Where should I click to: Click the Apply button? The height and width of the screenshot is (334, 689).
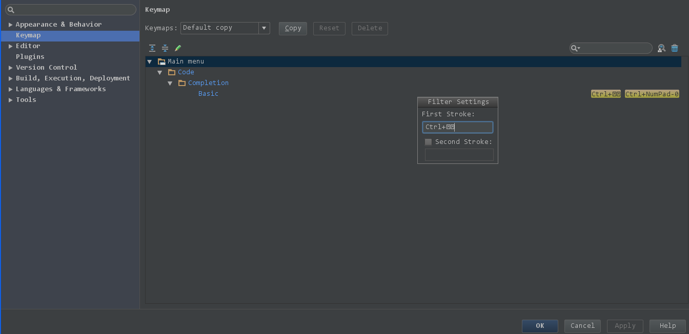[x=625, y=326]
